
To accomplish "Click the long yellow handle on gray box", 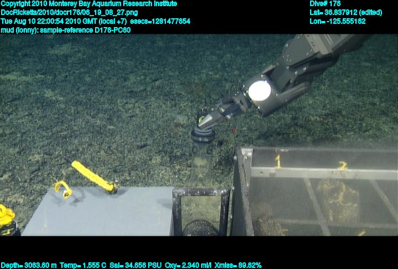I will [90, 174].
